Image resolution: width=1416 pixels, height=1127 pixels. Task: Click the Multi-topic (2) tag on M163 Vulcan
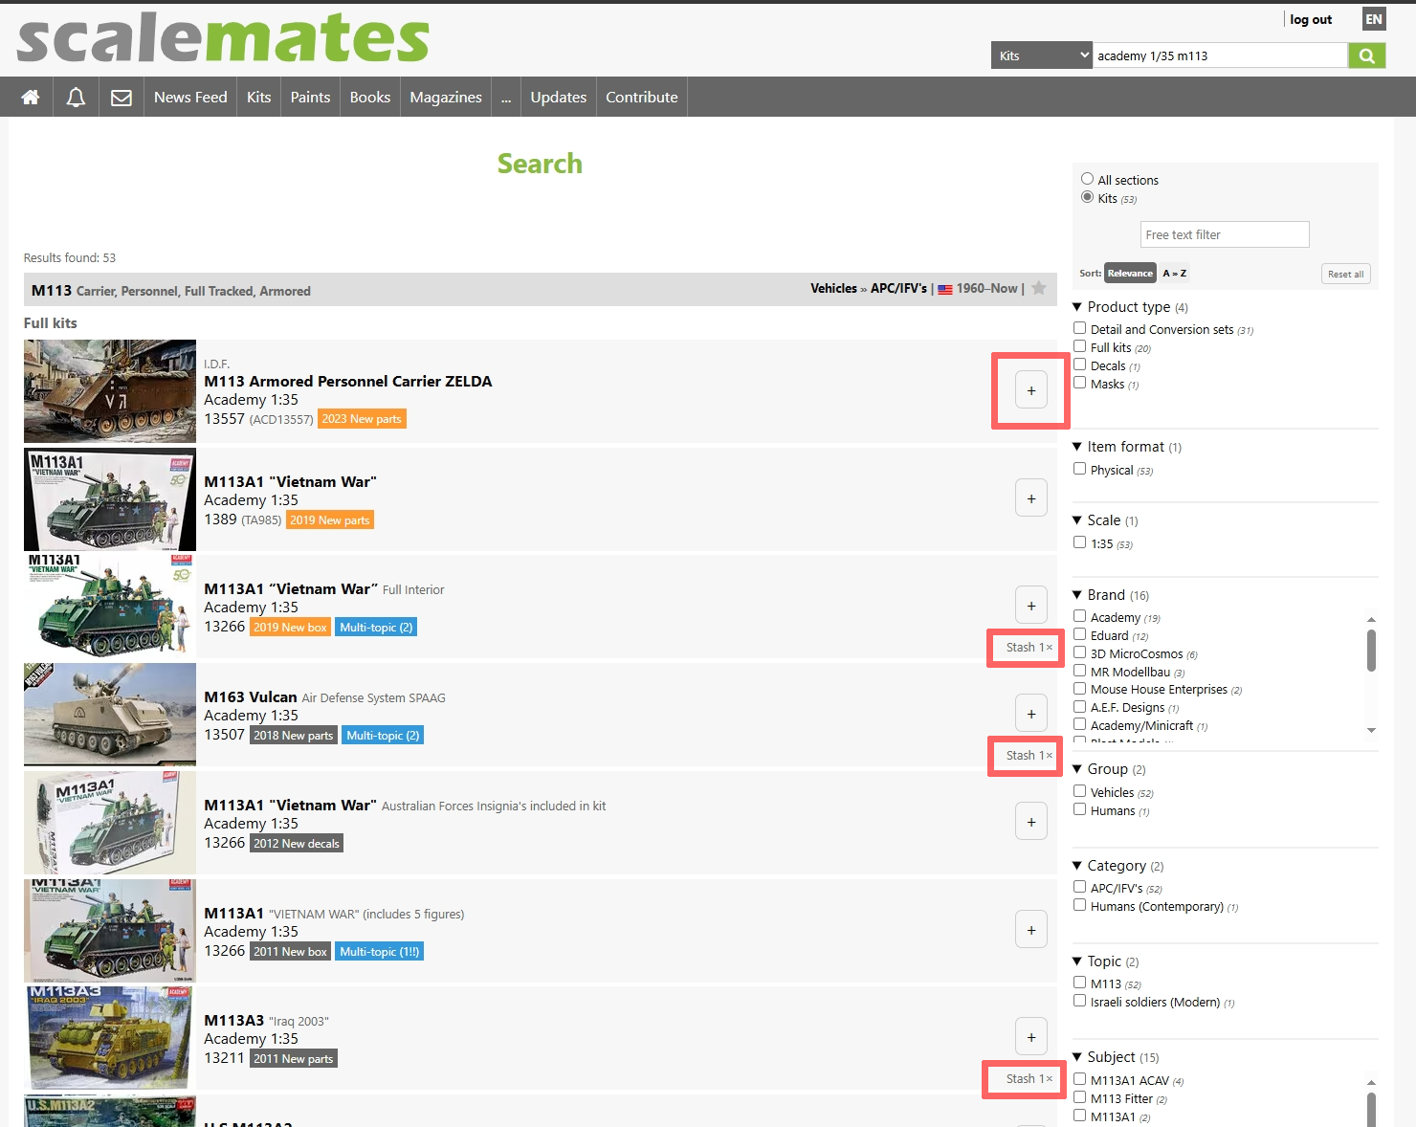[x=383, y=735]
